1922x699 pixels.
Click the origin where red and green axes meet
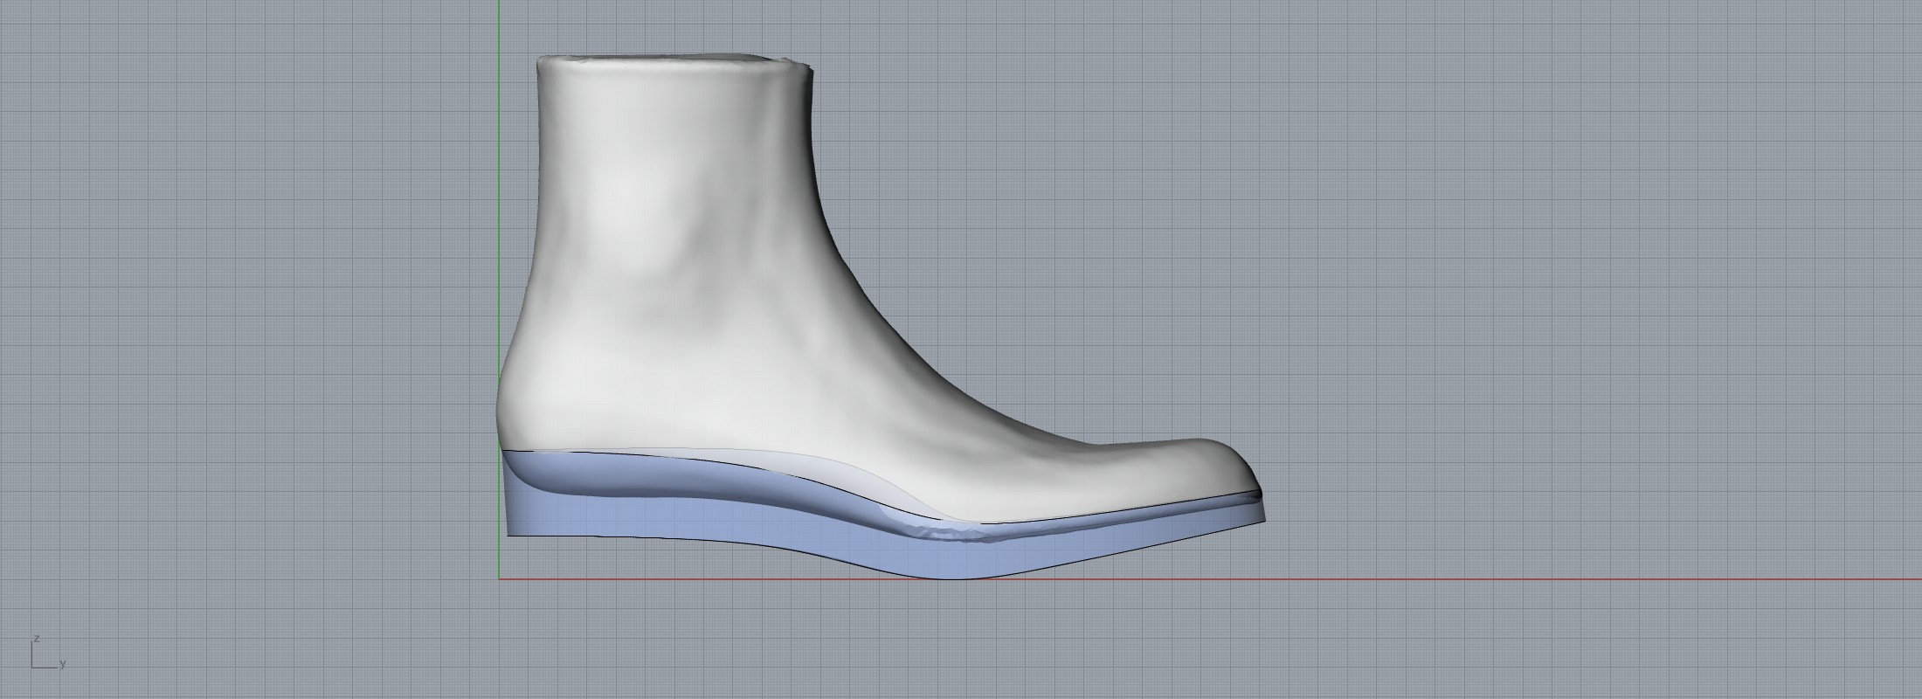(500, 578)
